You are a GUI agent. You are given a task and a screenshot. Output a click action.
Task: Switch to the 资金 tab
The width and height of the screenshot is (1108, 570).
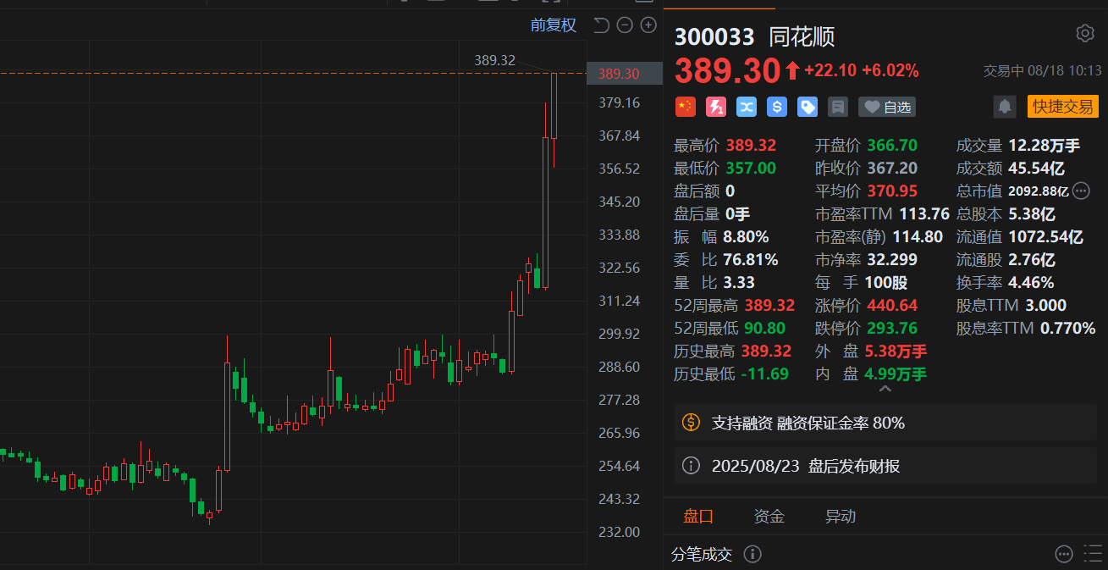click(769, 516)
